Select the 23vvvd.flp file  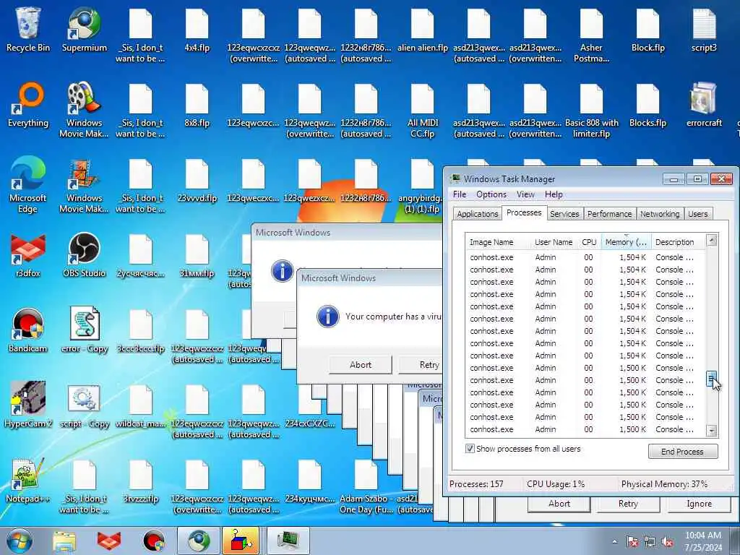coord(197,180)
